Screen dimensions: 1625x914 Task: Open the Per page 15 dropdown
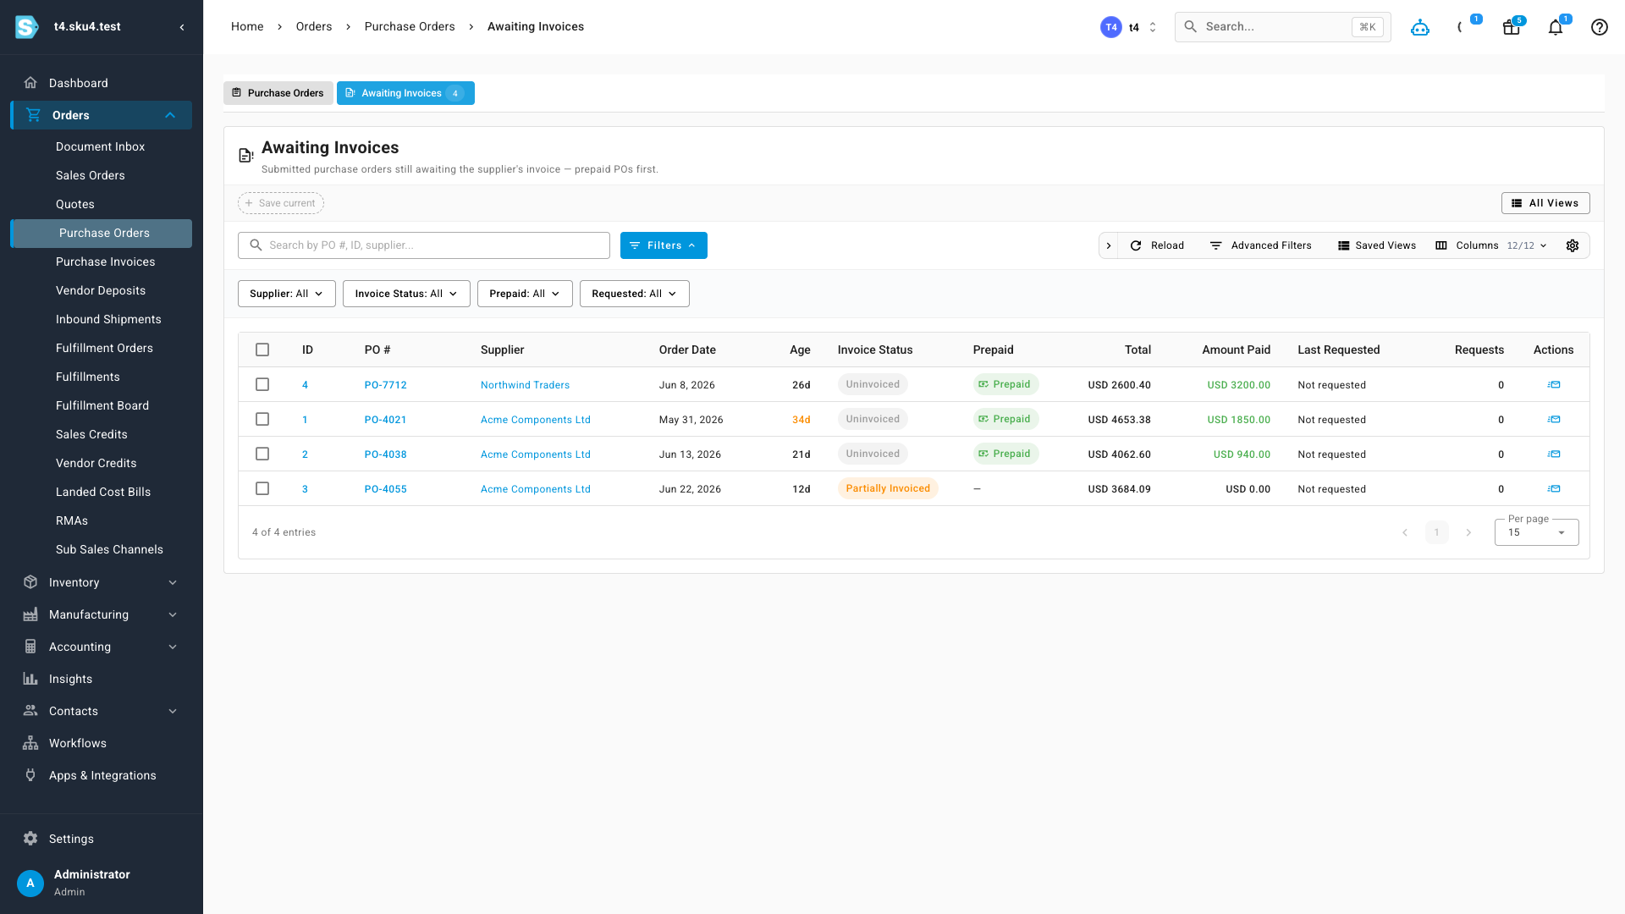click(x=1536, y=532)
